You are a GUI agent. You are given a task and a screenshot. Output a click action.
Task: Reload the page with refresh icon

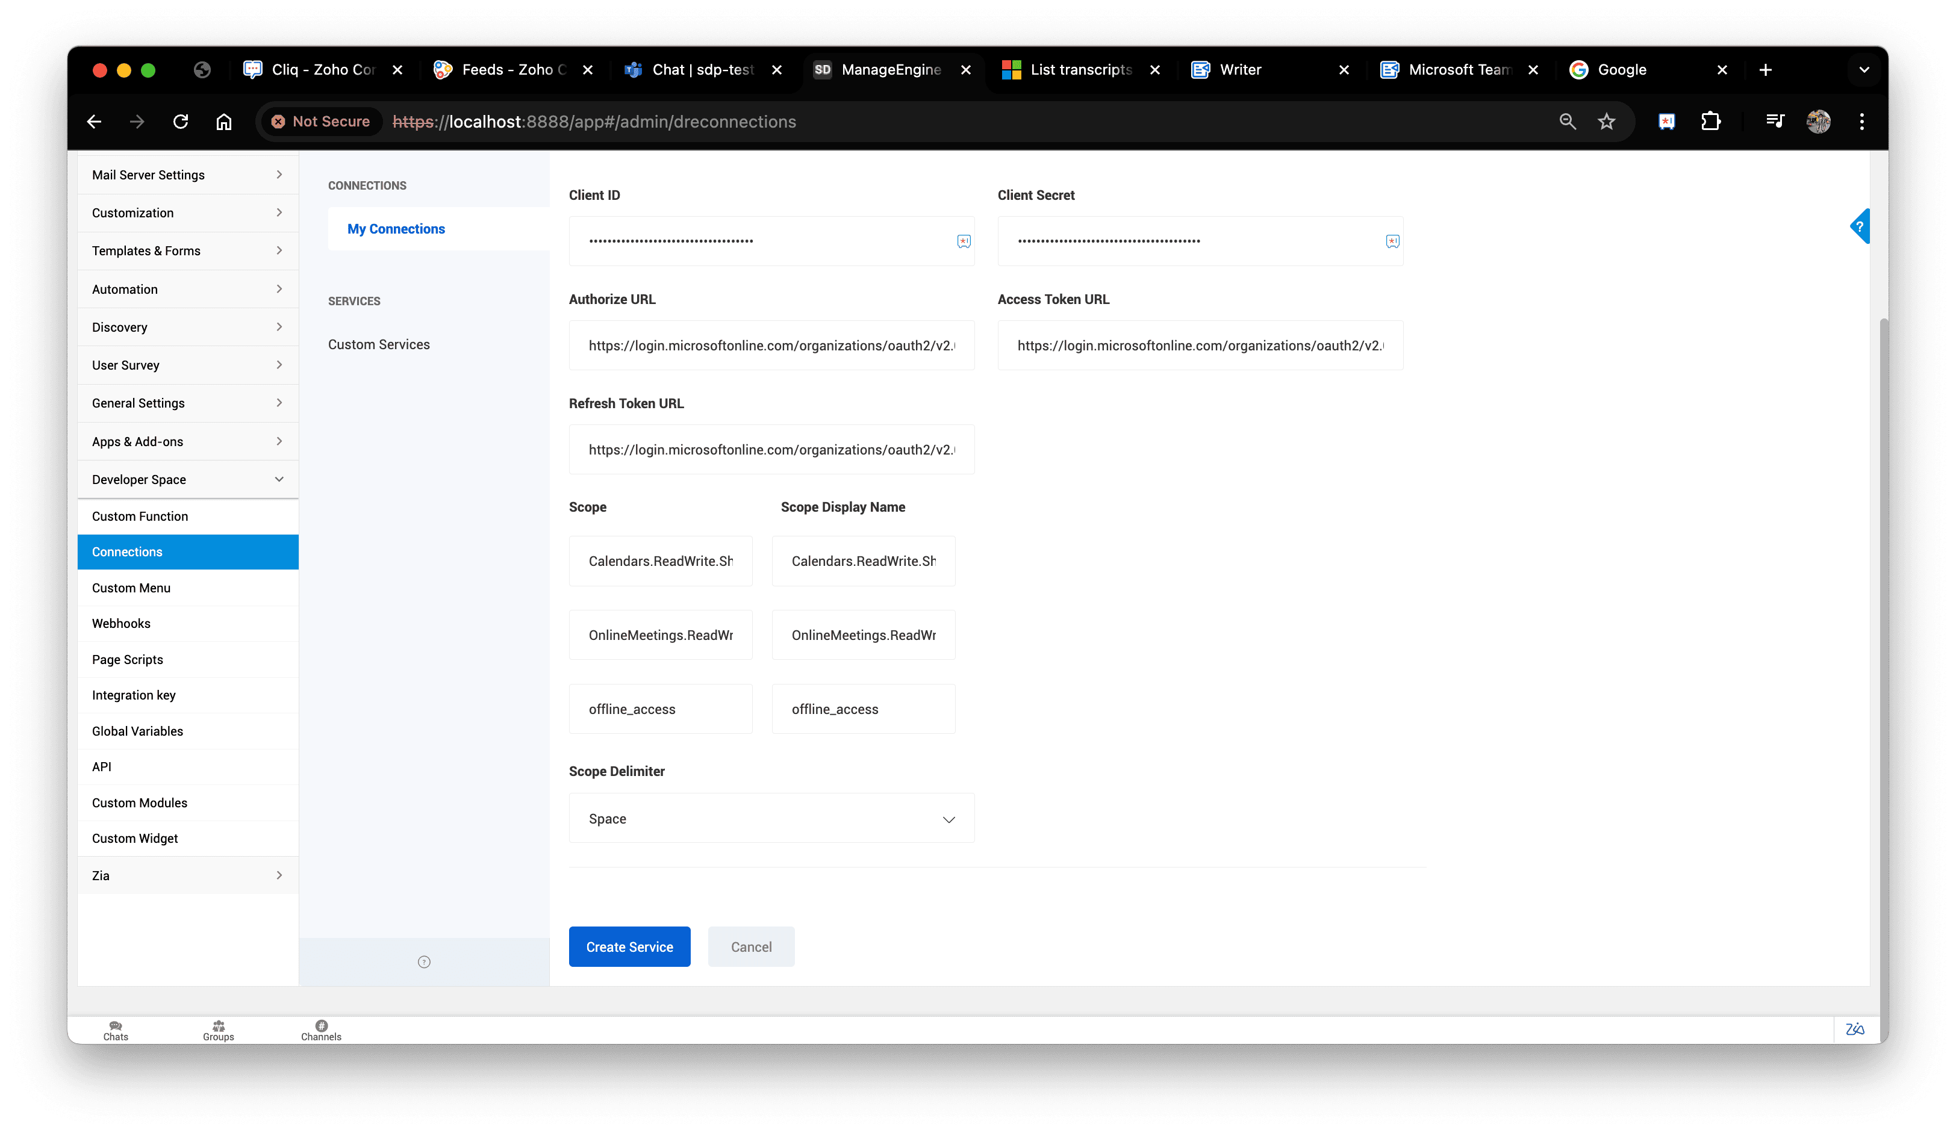tap(181, 122)
